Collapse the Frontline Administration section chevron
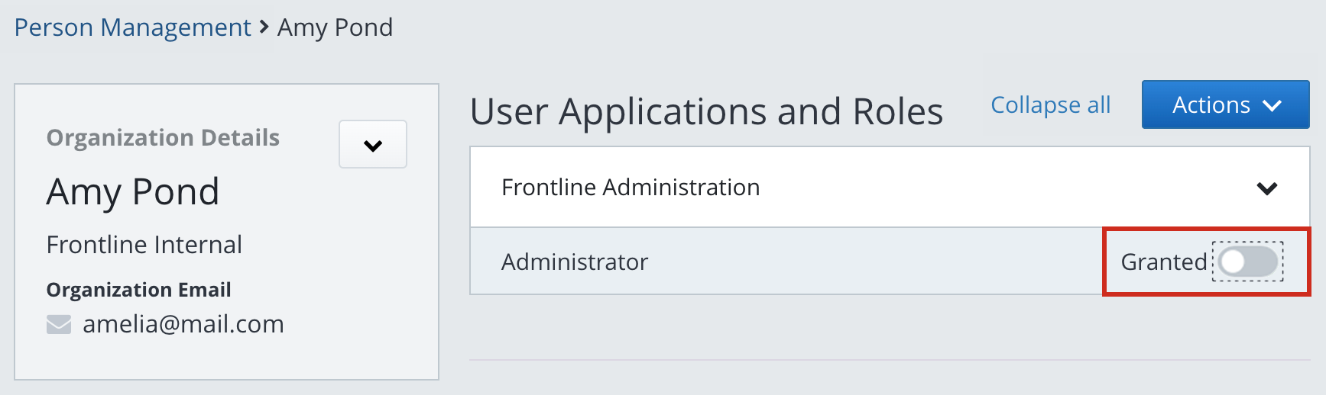Viewport: 1326px width, 395px height. [x=1266, y=188]
